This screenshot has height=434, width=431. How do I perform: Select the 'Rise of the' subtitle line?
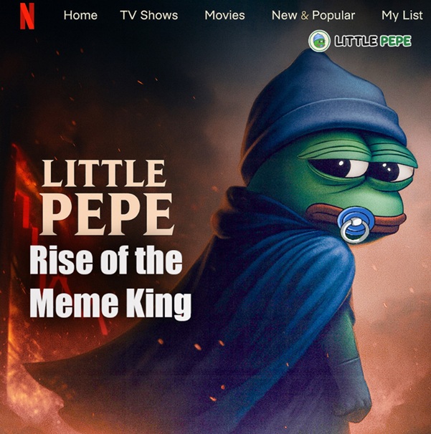pyautogui.click(x=106, y=260)
